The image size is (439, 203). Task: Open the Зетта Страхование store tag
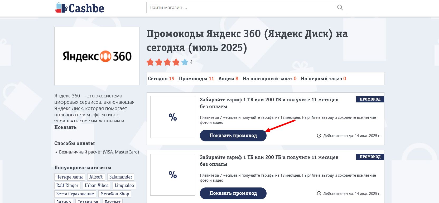click(x=75, y=194)
